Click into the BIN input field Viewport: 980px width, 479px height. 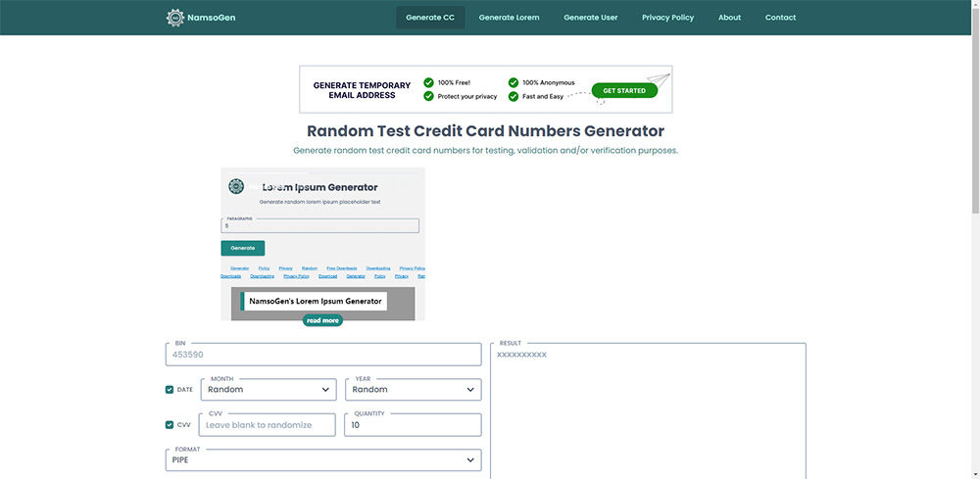(323, 355)
